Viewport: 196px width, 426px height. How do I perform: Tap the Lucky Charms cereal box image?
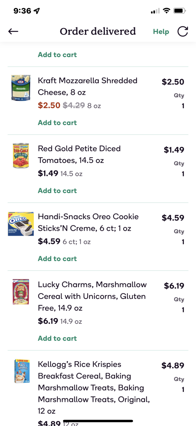pyautogui.click(x=21, y=292)
